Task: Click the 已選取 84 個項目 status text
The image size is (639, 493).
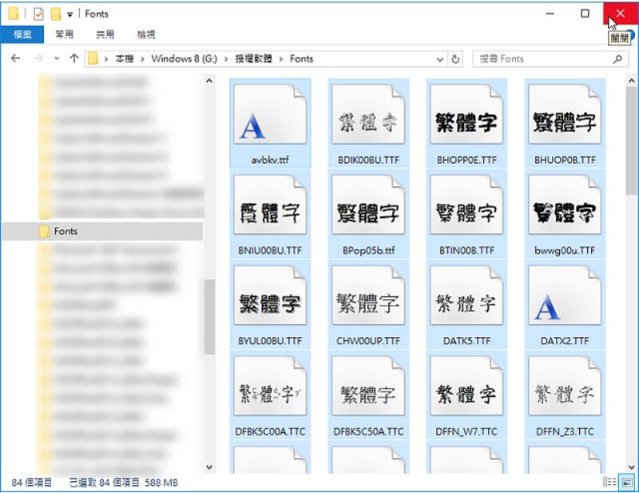Action: click(x=104, y=483)
